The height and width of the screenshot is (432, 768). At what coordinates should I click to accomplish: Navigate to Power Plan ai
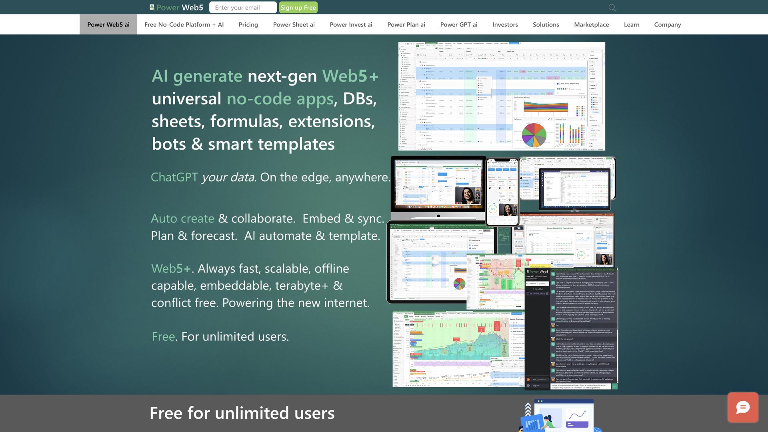point(406,24)
